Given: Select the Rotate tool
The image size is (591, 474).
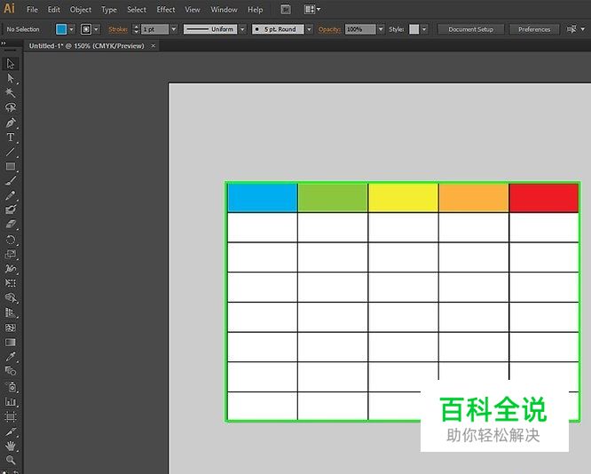Looking at the screenshot, I should 11,240.
